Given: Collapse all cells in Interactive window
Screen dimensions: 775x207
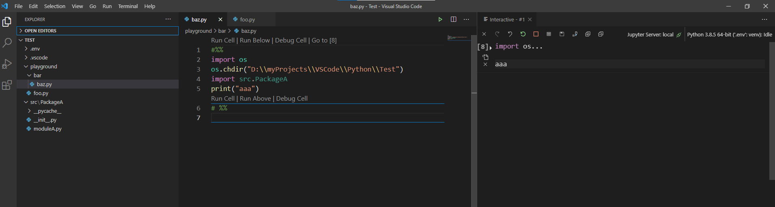Looking at the screenshot, I should pos(601,34).
